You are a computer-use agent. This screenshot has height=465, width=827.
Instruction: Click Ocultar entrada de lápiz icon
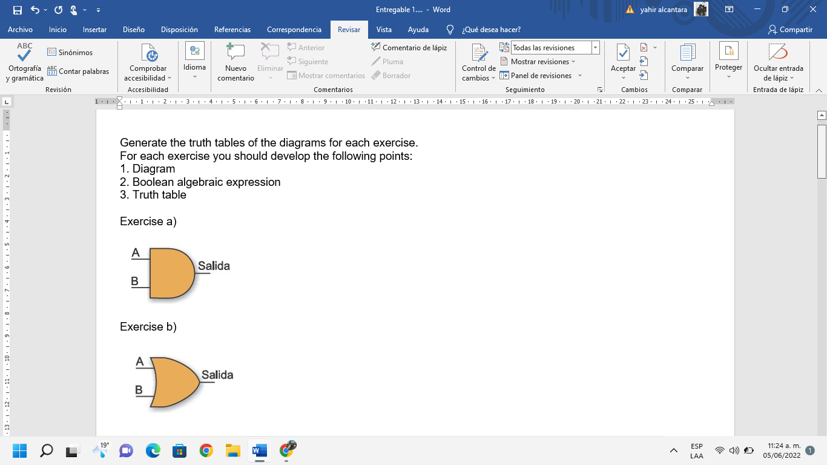[x=778, y=53]
